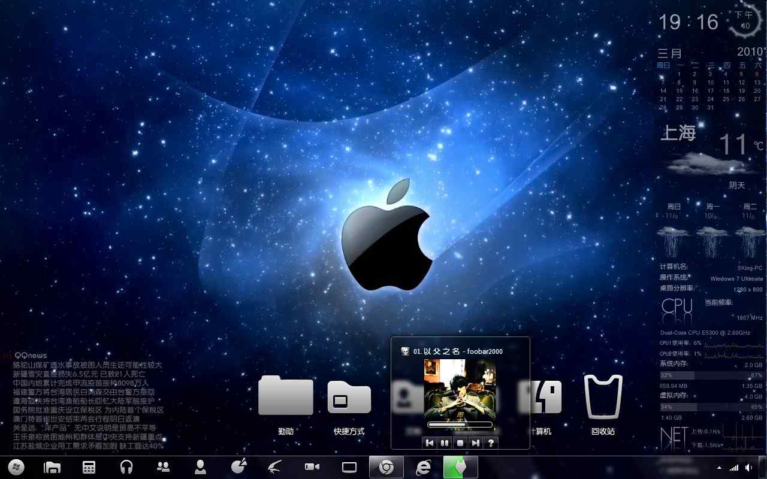Open news headline starting with 福建警方
This screenshot has height=479, width=767.
coord(83,392)
